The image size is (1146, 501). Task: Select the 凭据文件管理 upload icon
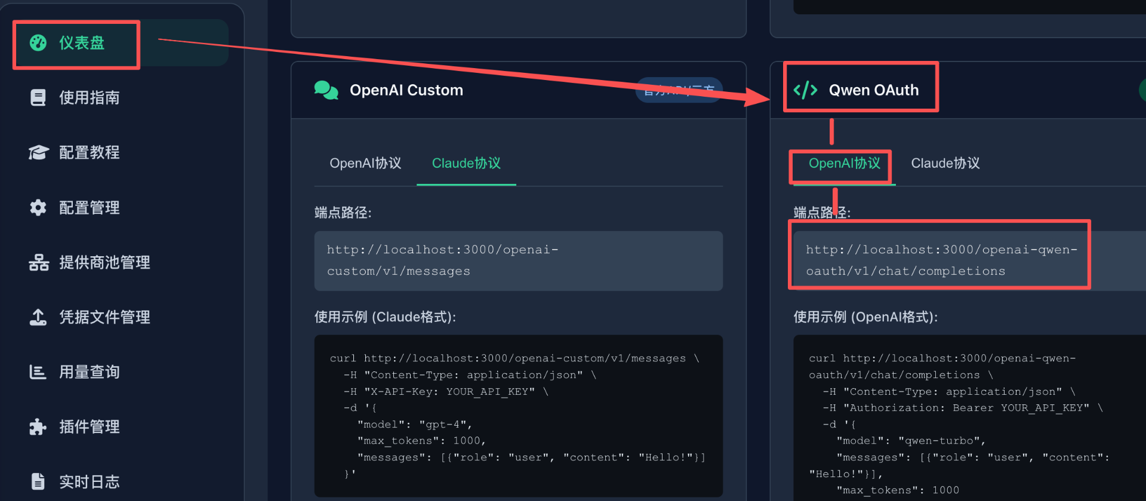click(38, 317)
